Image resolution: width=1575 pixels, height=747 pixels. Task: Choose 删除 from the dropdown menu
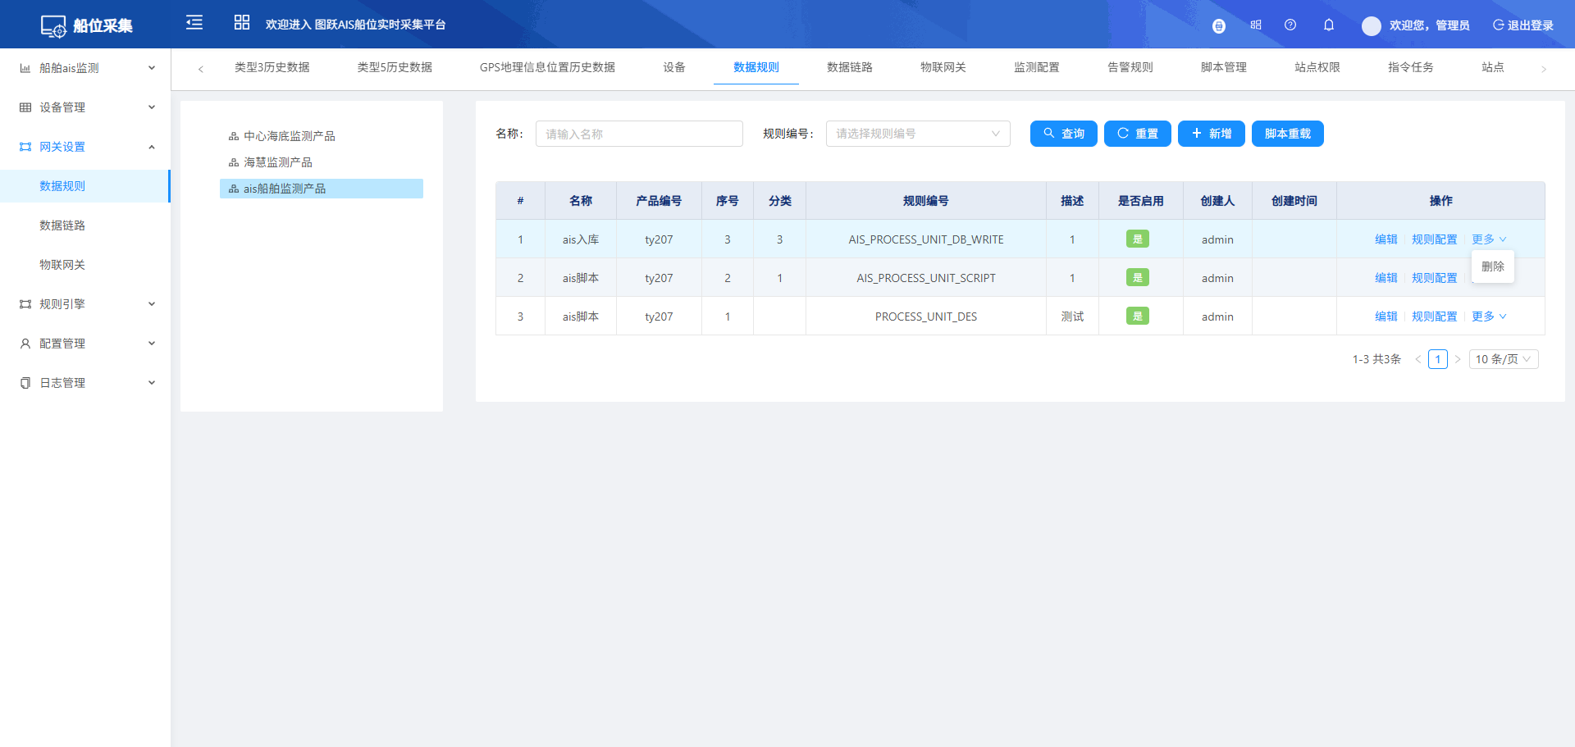click(1492, 266)
